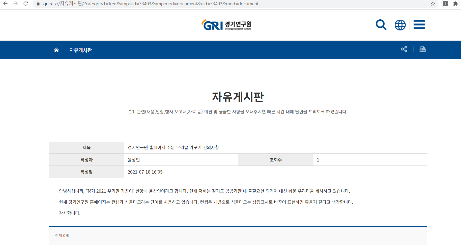Viewport: 461px width, 245px height.
Task: Open the language globe icon
Action: click(x=400, y=25)
